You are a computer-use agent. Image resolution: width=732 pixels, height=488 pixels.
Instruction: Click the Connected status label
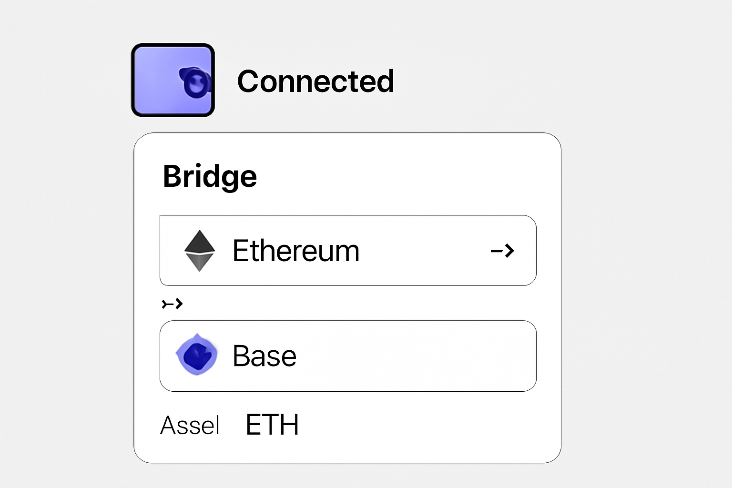tap(316, 81)
